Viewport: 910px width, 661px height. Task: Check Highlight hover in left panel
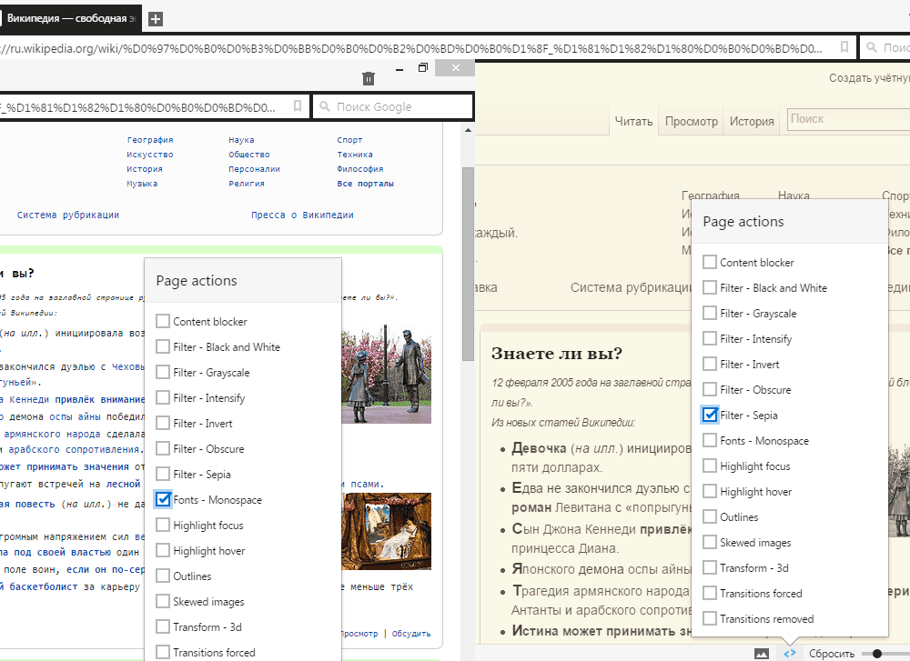pos(163,551)
